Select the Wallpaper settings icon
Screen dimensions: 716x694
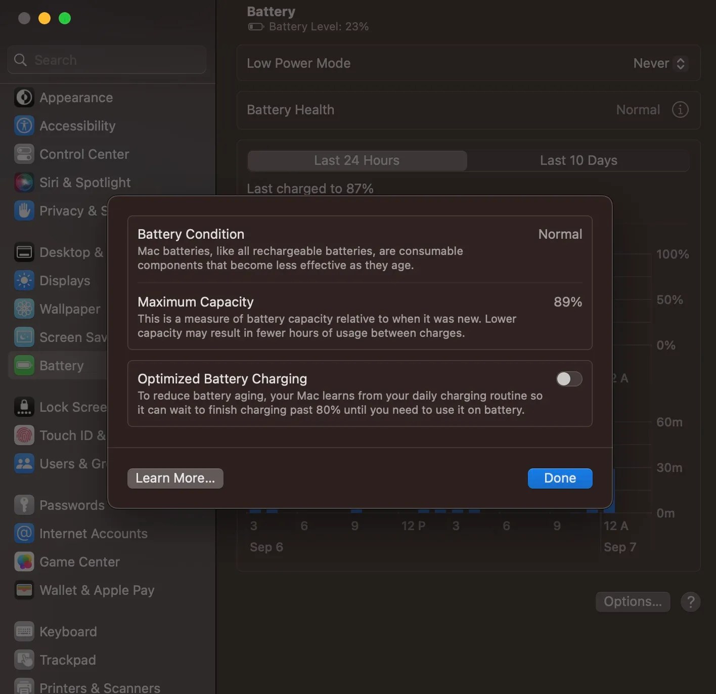[x=24, y=309]
